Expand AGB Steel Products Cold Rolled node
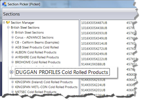The image size is (143, 100). (x=12, y=47)
